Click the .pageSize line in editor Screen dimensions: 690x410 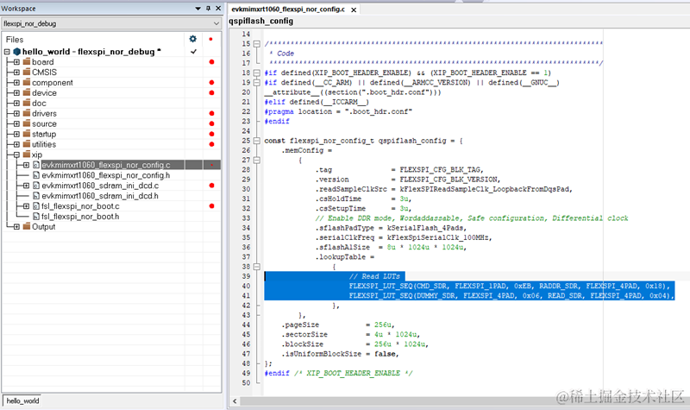[338, 325]
